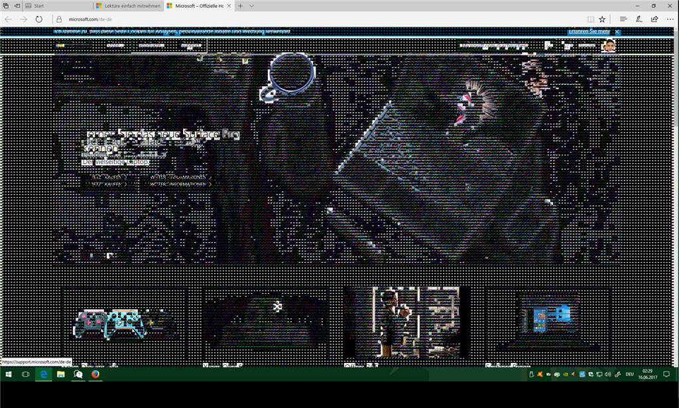Image resolution: width=679 pixels, height=408 pixels.
Task: Open Firefox from the taskbar
Action: [95, 374]
